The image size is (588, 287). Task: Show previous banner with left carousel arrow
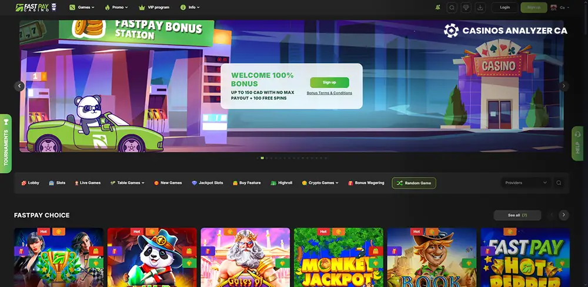tap(19, 86)
